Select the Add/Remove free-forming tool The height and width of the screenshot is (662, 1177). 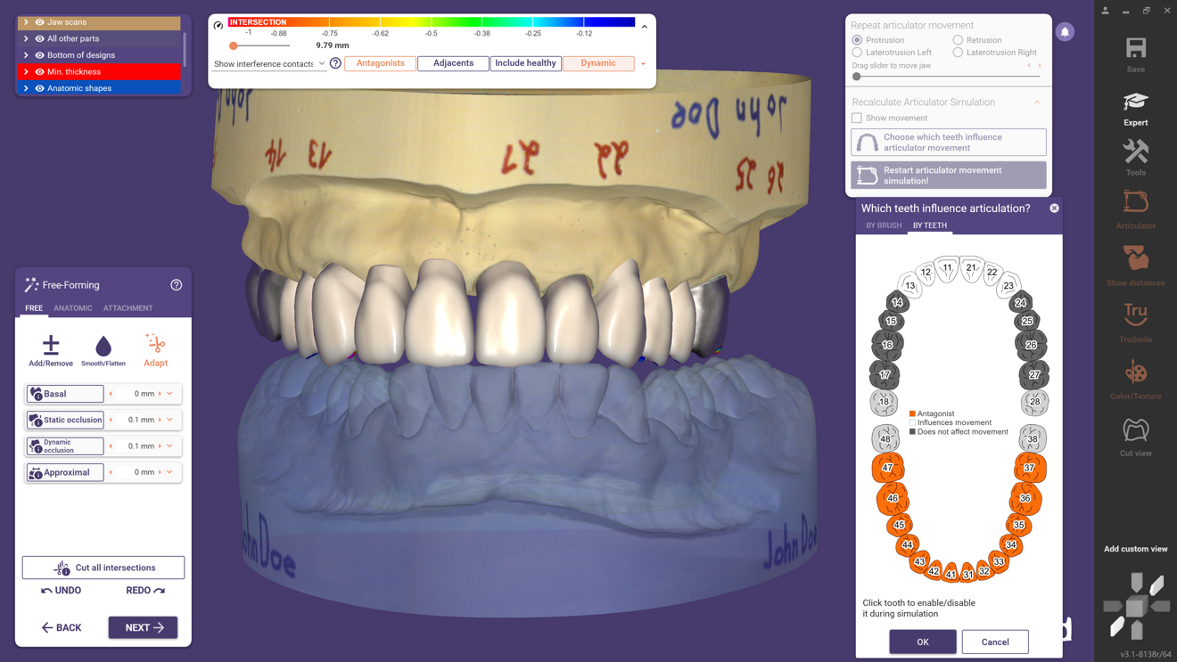coord(50,348)
